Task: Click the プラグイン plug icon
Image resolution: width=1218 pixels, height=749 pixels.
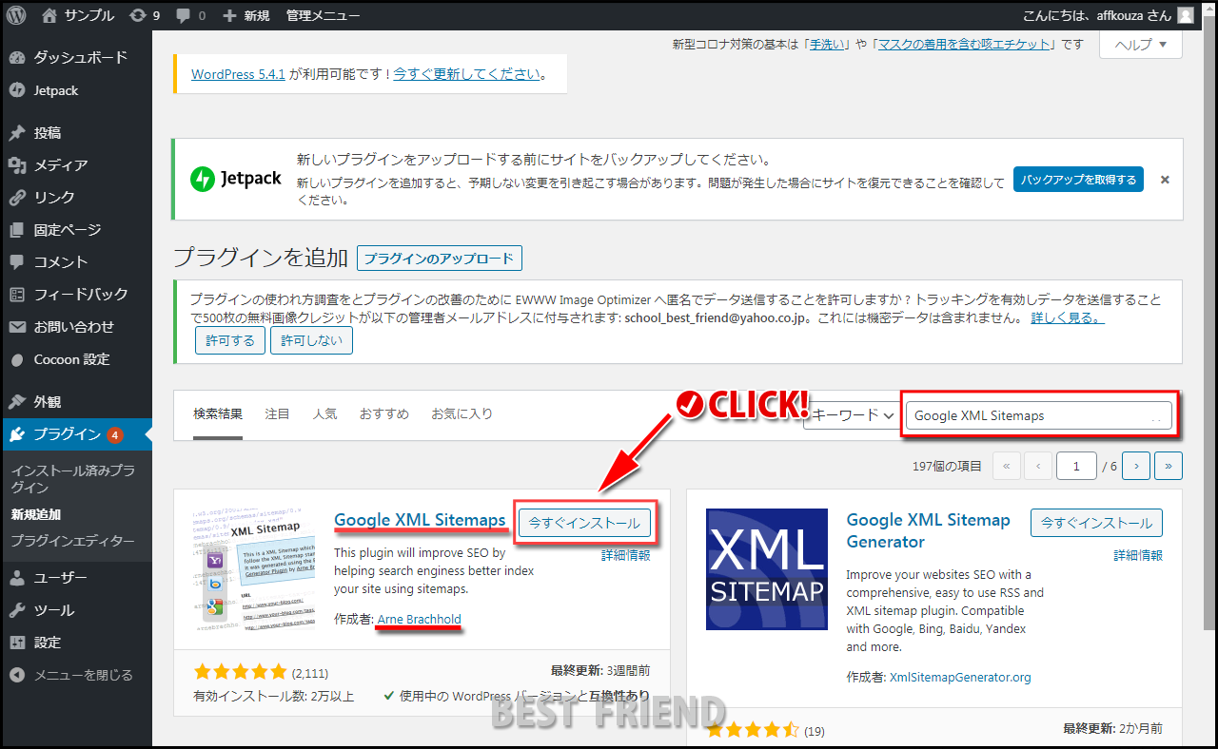Action: click(16, 435)
